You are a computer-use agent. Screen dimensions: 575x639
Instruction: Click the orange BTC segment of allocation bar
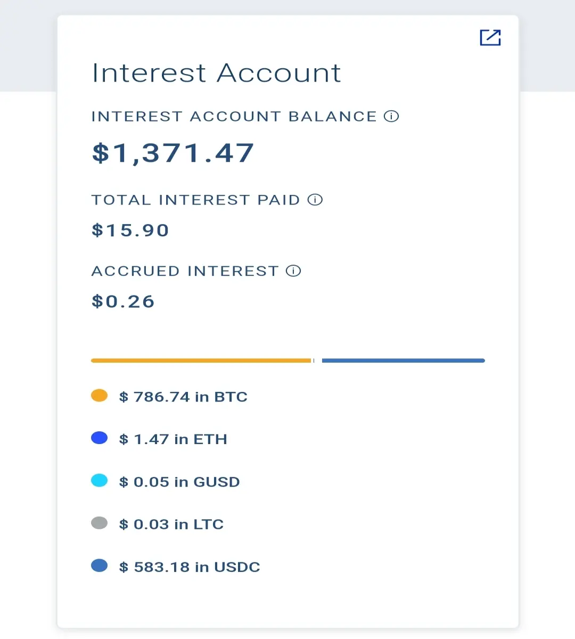point(201,361)
